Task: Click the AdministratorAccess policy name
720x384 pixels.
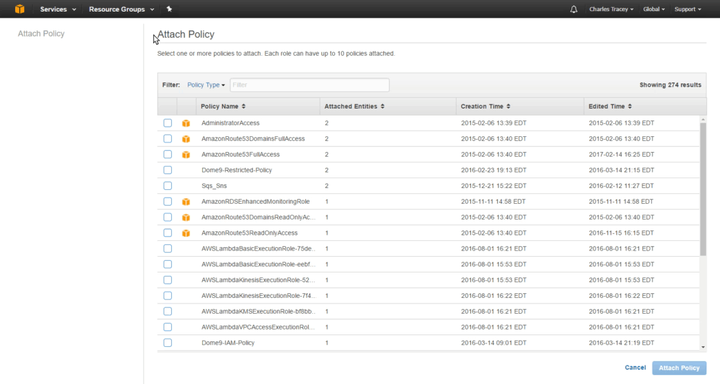Action: [230, 123]
